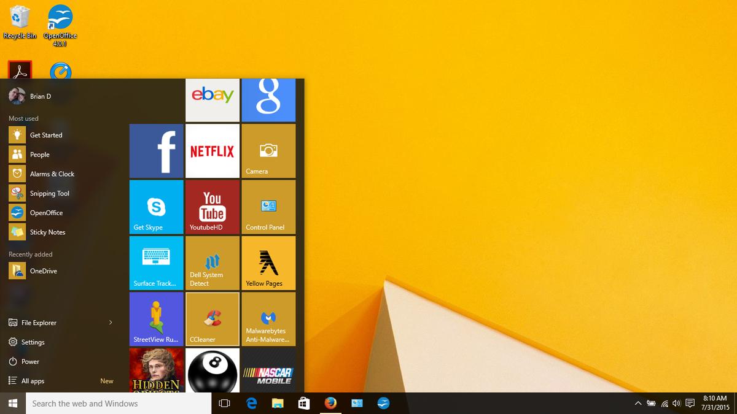Open the recently added OneDrive entry
This screenshot has width=737, height=414.
[64, 271]
